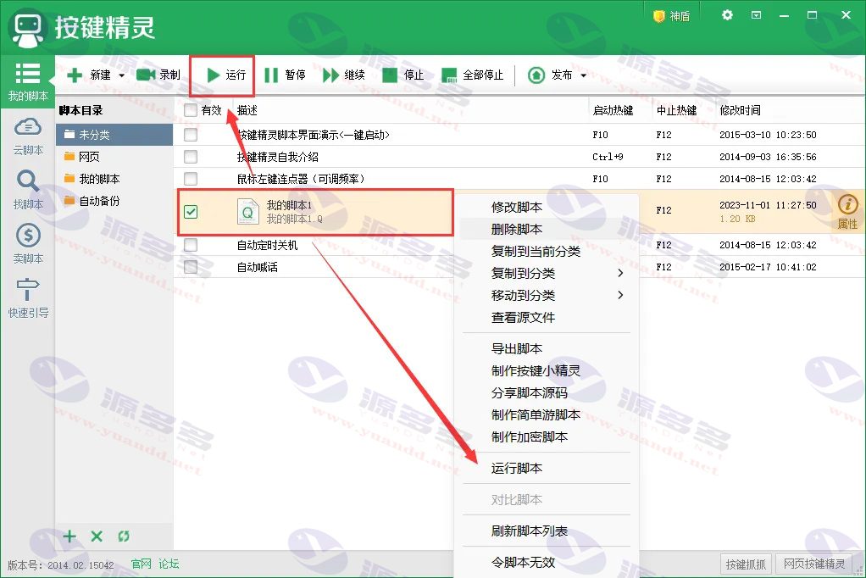
Task: Click 全部停止 to stop all scripts
Action: [472, 75]
